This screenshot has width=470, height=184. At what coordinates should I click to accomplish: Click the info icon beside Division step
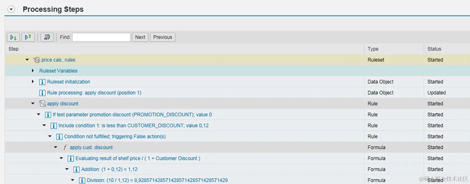(x=82, y=180)
